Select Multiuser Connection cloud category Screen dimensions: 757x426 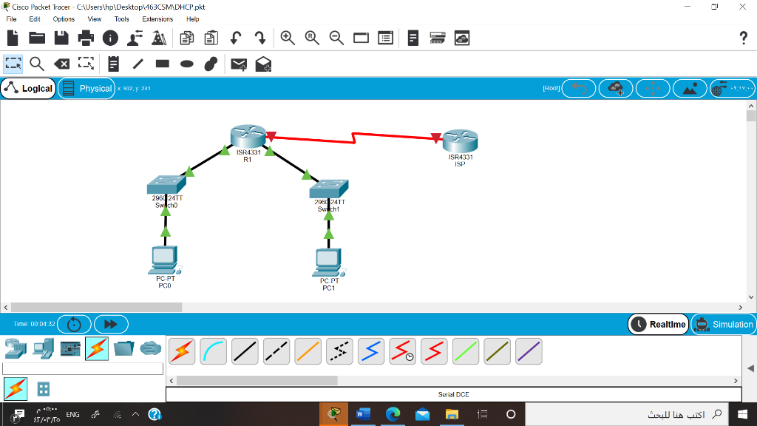point(151,348)
